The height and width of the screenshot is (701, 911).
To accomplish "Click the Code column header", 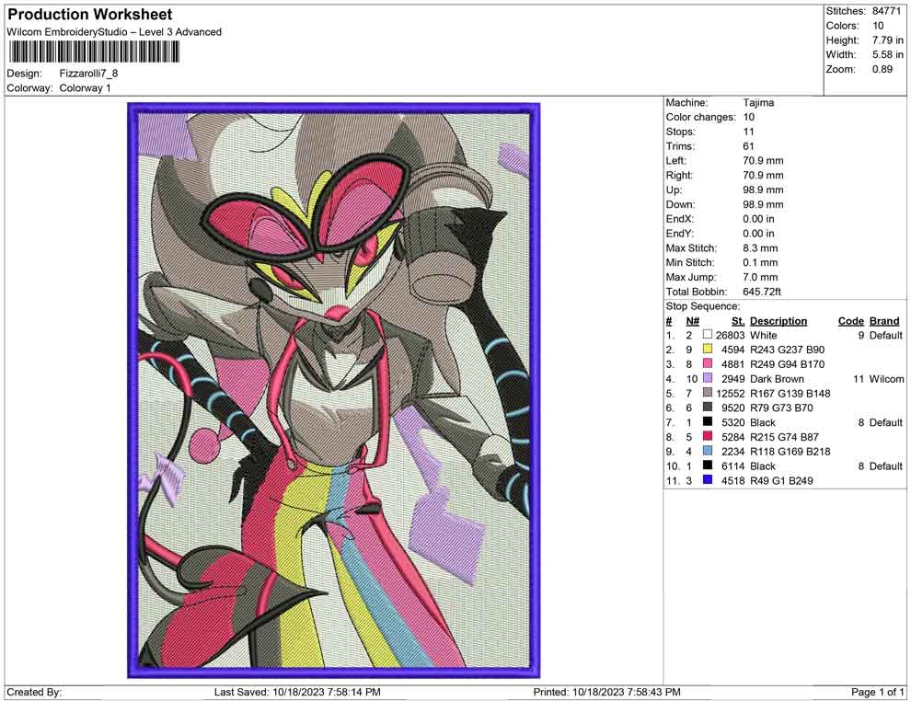I will pyautogui.click(x=850, y=320).
